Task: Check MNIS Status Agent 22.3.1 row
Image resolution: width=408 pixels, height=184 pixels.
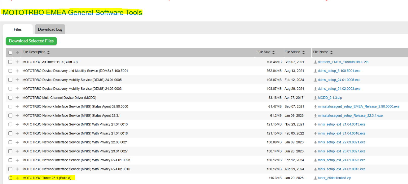Action: pyautogui.click(x=10, y=116)
